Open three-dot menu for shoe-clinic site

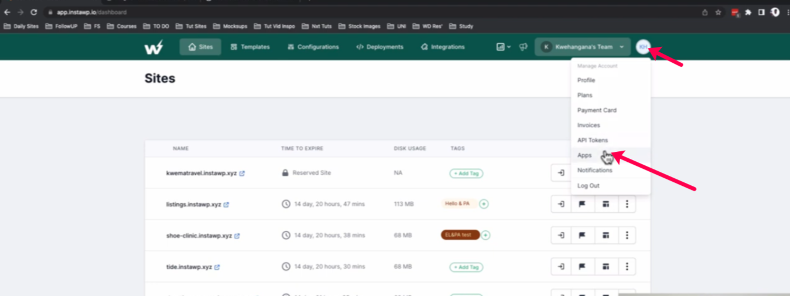[627, 235]
